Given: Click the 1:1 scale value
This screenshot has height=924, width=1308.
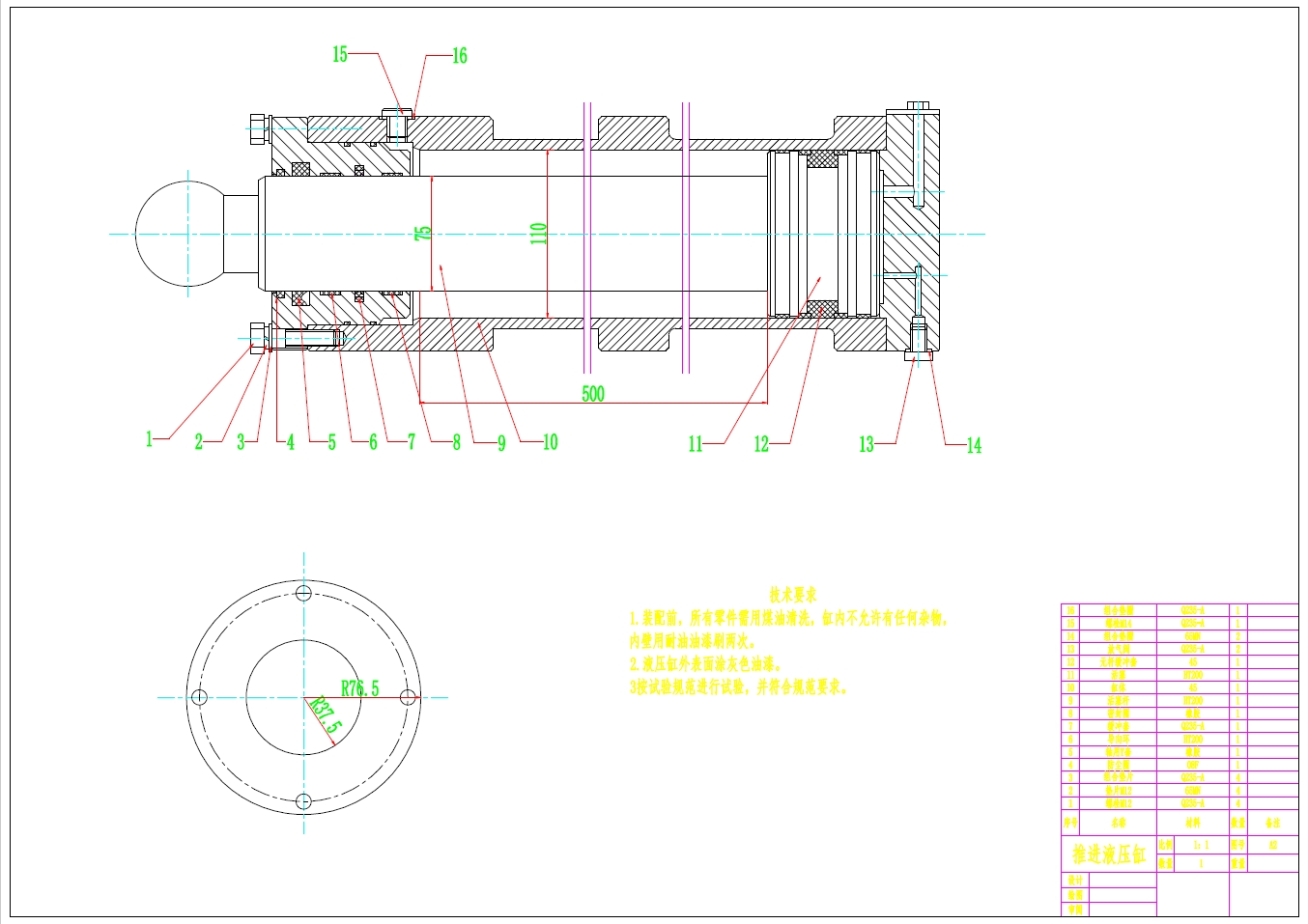Looking at the screenshot, I should coord(1201,845).
